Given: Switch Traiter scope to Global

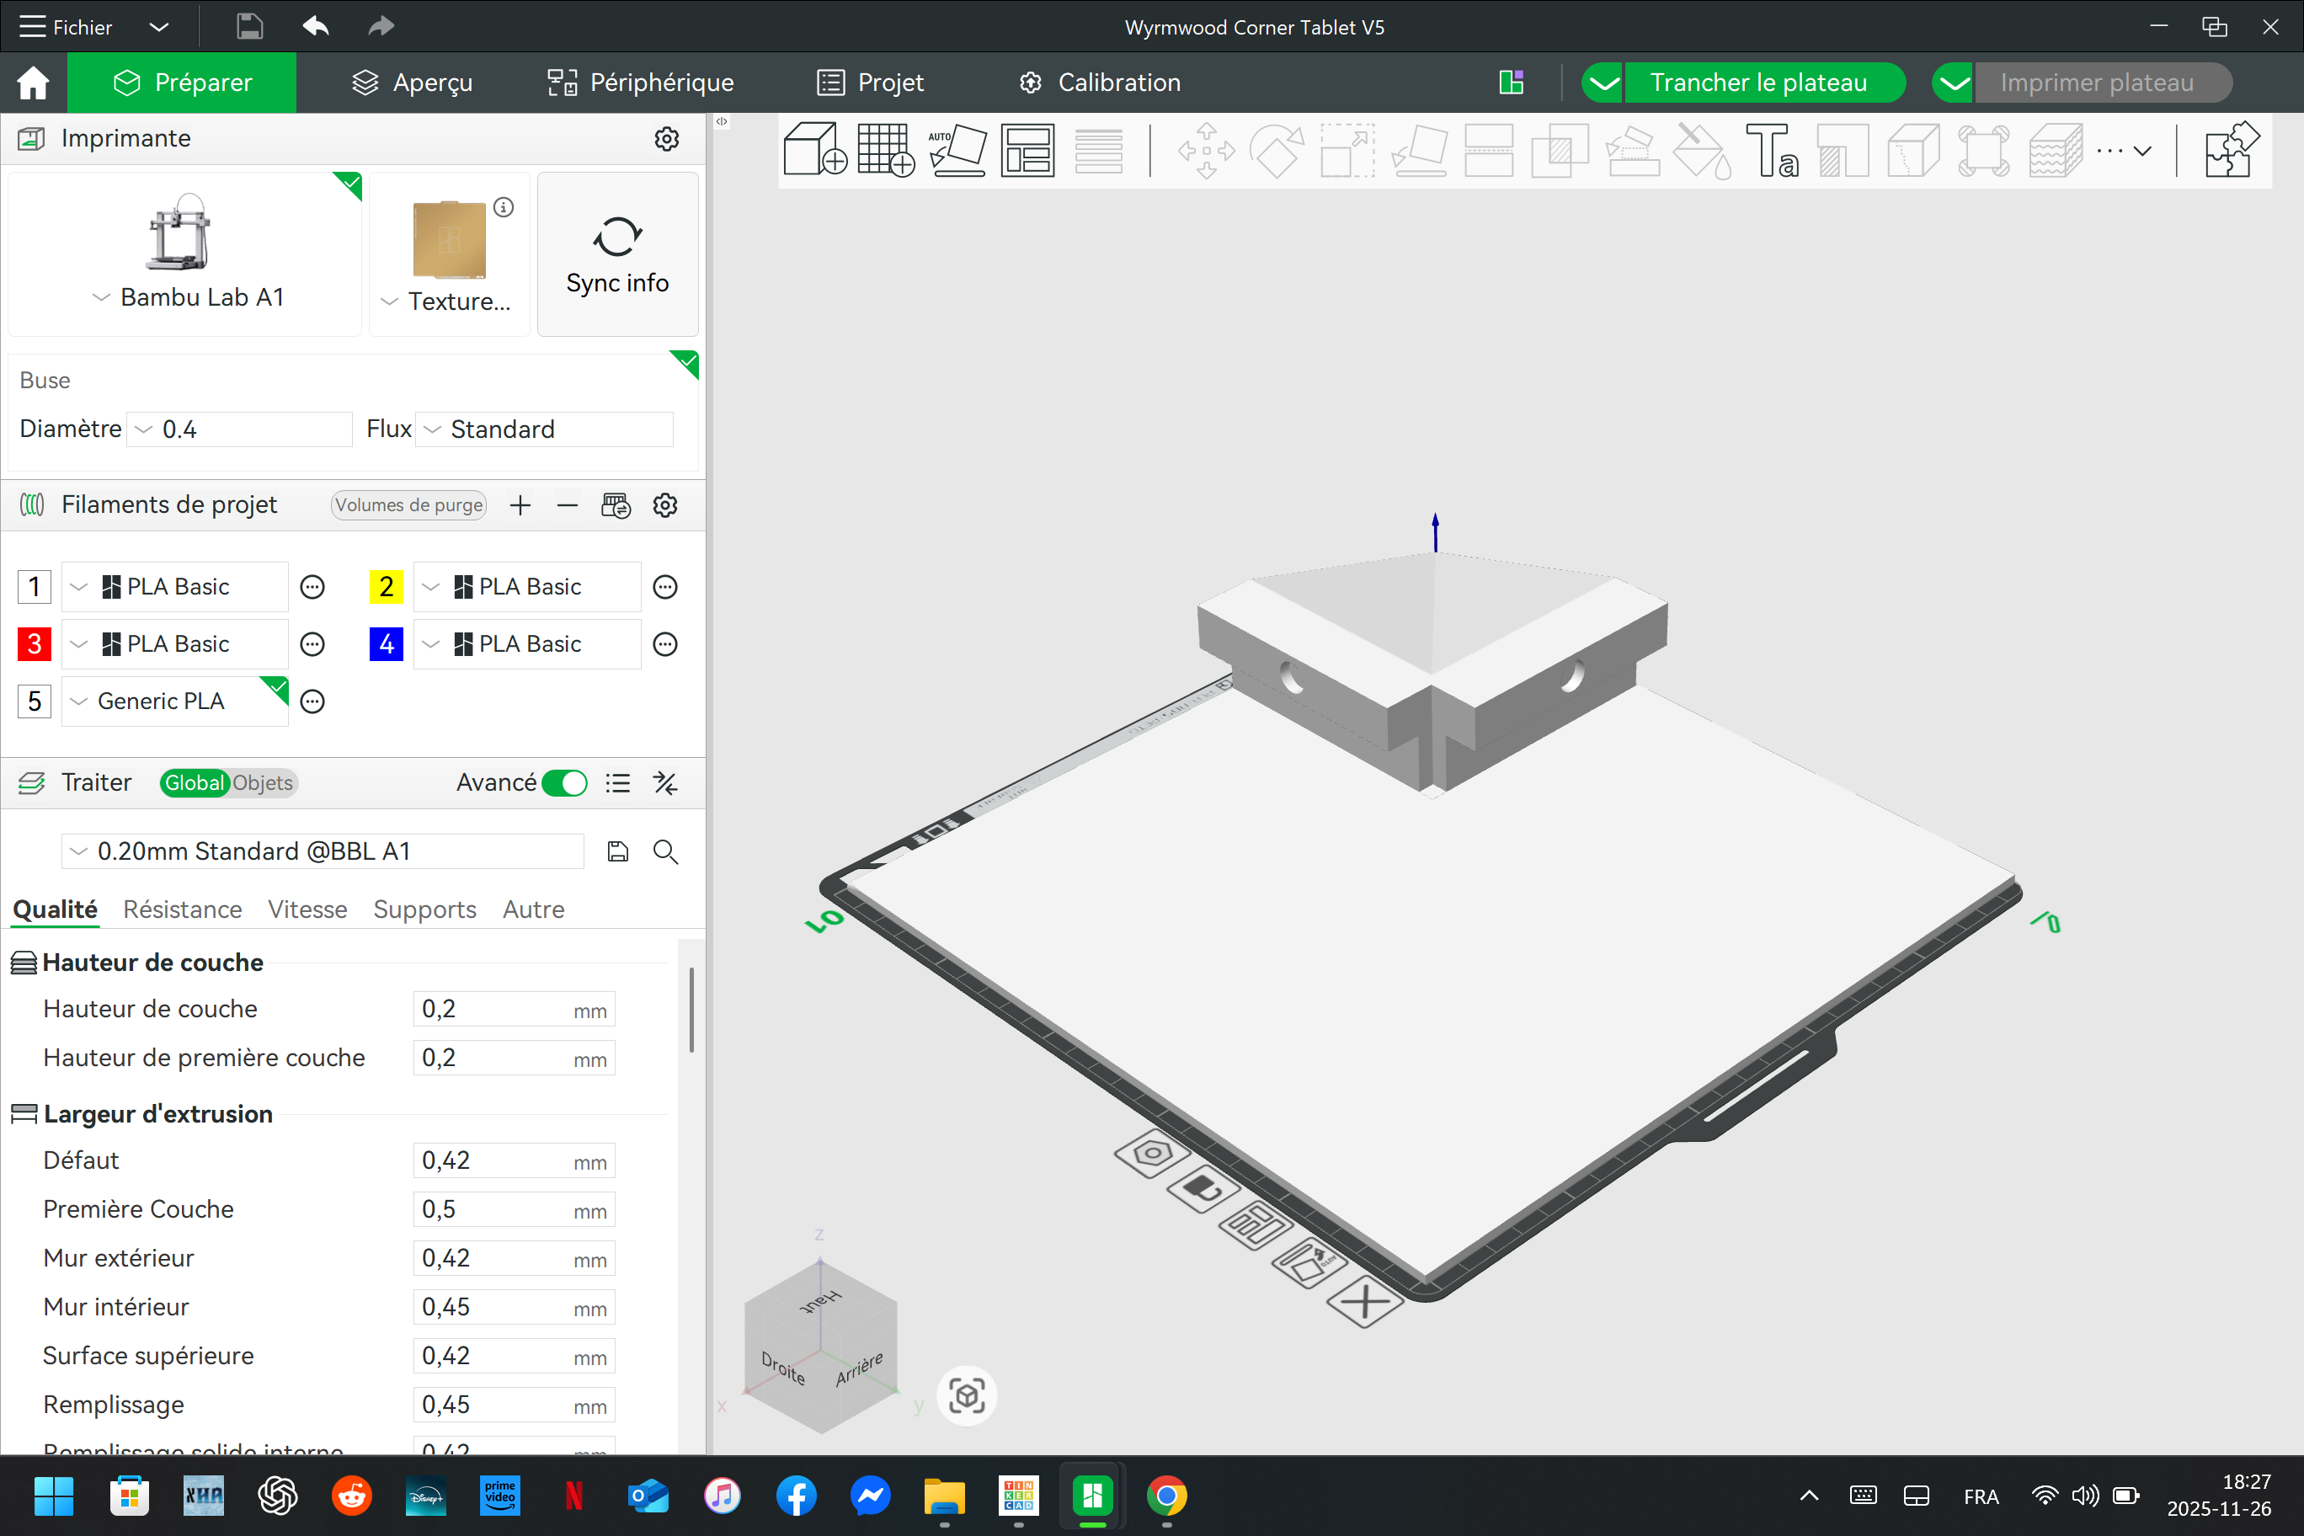Looking at the screenshot, I should (x=195, y=782).
